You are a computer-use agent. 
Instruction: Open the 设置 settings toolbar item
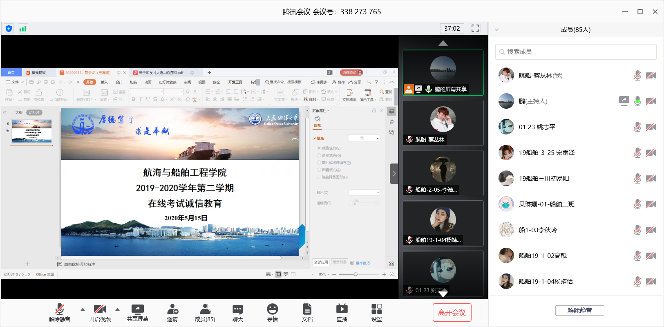pos(376,309)
